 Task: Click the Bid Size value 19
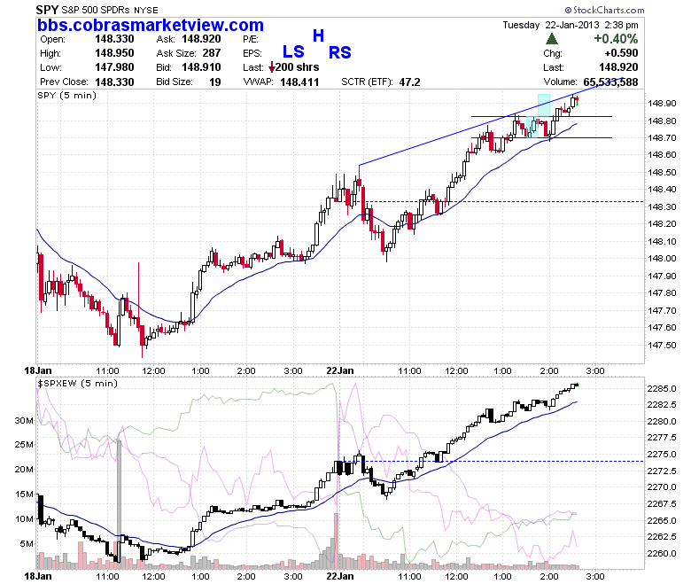pyautogui.click(x=215, y=82)
